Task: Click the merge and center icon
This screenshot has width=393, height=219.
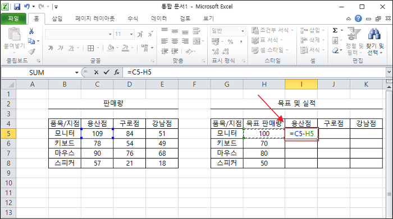Action: (196, 41)
